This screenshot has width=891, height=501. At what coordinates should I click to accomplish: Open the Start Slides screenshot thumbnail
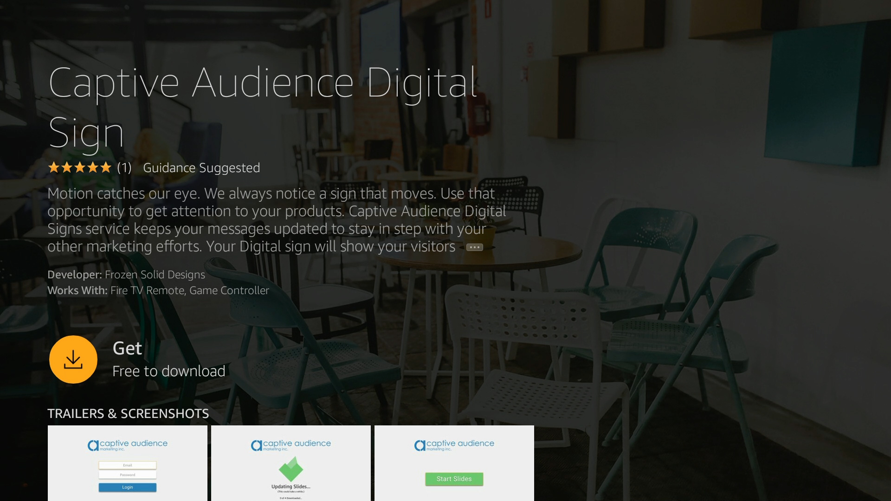coord(454,463)
